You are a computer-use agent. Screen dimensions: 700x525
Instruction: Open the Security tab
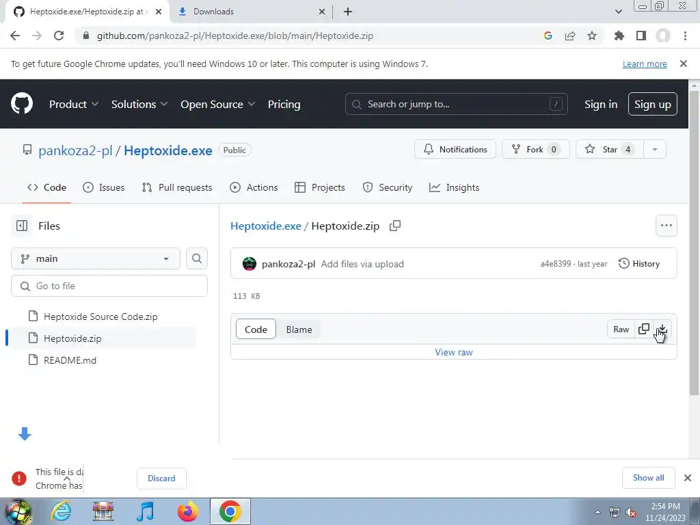coord(387,187)
